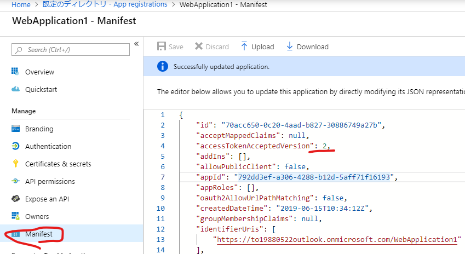
Task: Click the Search (Ctrl+/) input field
Action: pos(71,49)
